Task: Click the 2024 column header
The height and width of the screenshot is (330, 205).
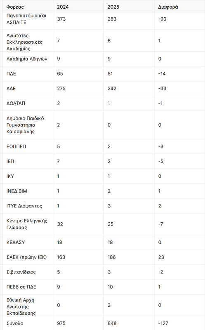Action: (x=63, y=7)
